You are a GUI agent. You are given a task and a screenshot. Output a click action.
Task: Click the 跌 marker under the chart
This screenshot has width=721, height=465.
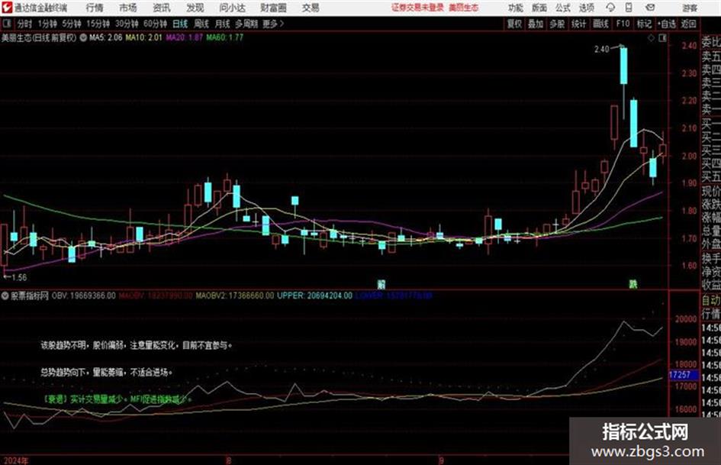633,285
